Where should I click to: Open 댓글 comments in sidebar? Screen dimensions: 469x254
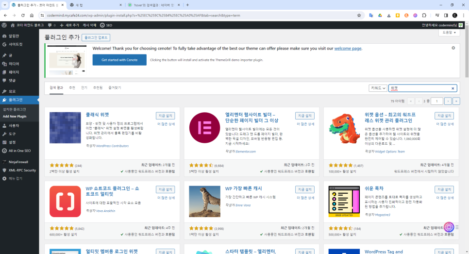tap(12, 81)
